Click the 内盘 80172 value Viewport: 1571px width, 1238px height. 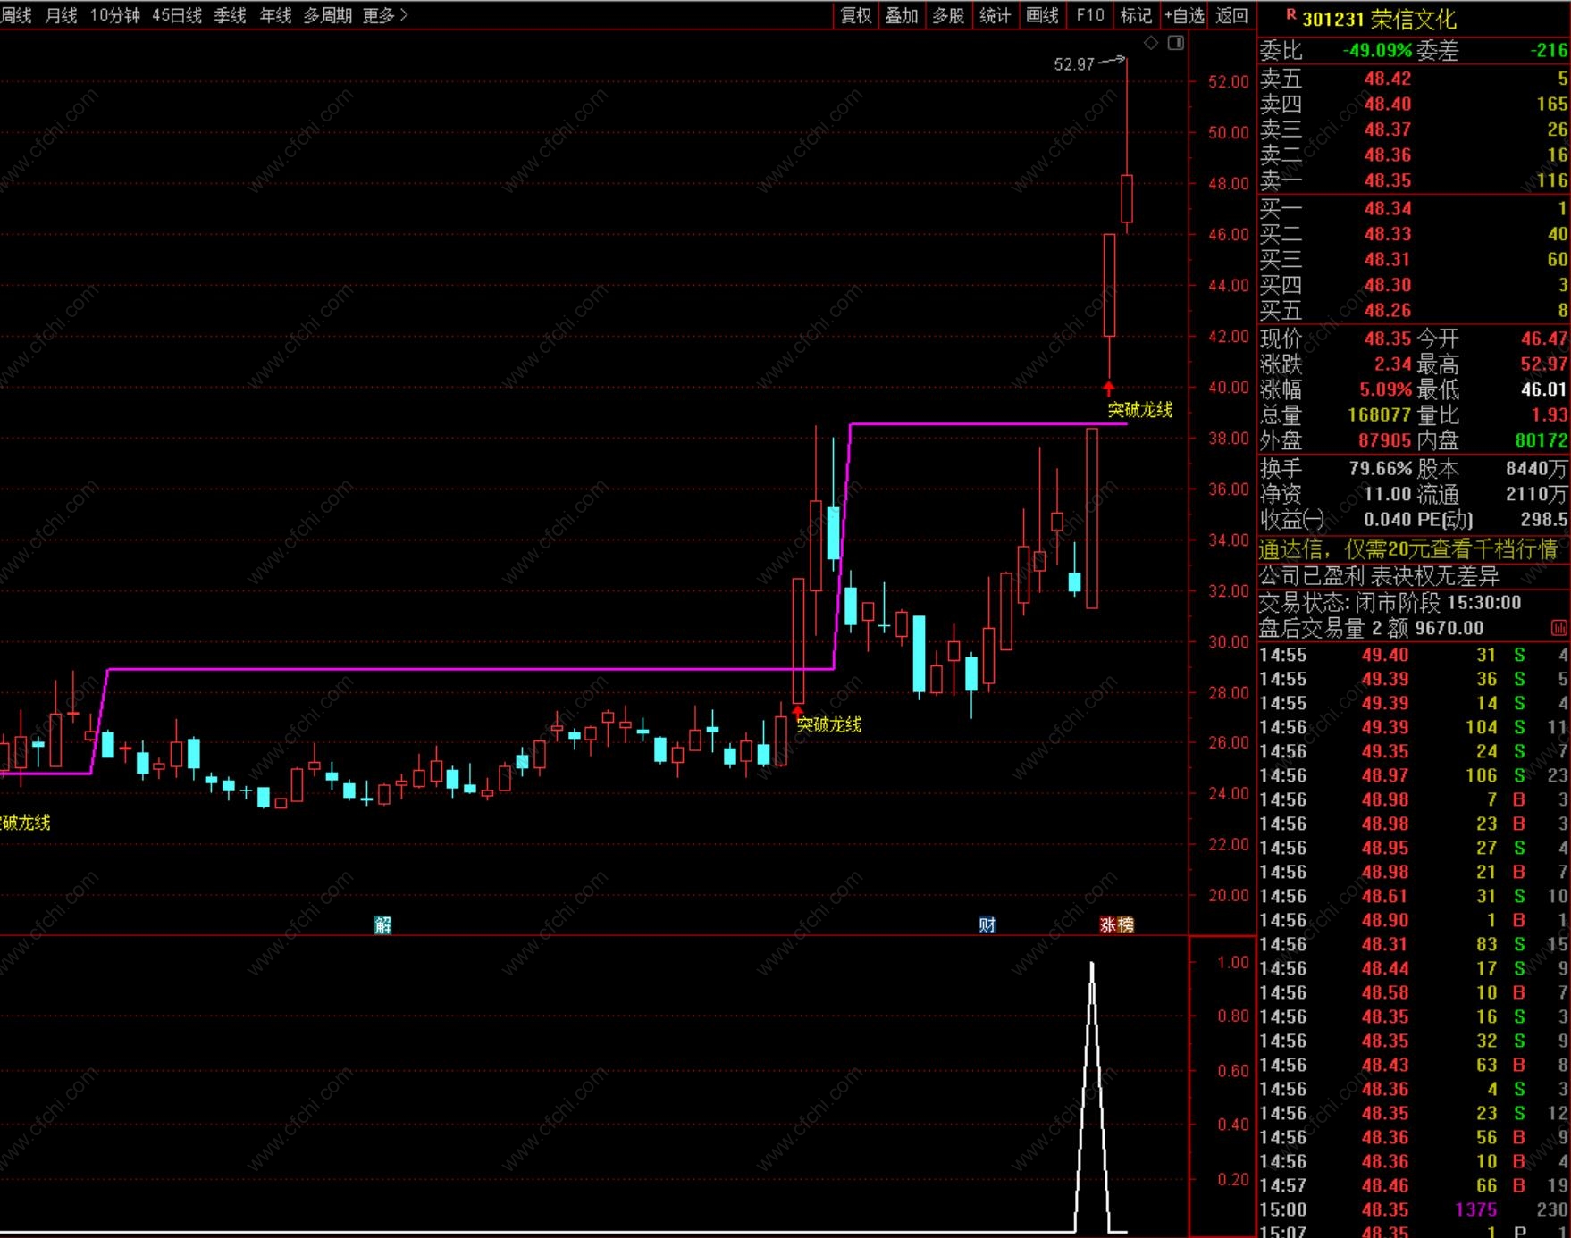(x=1542, y=440)
